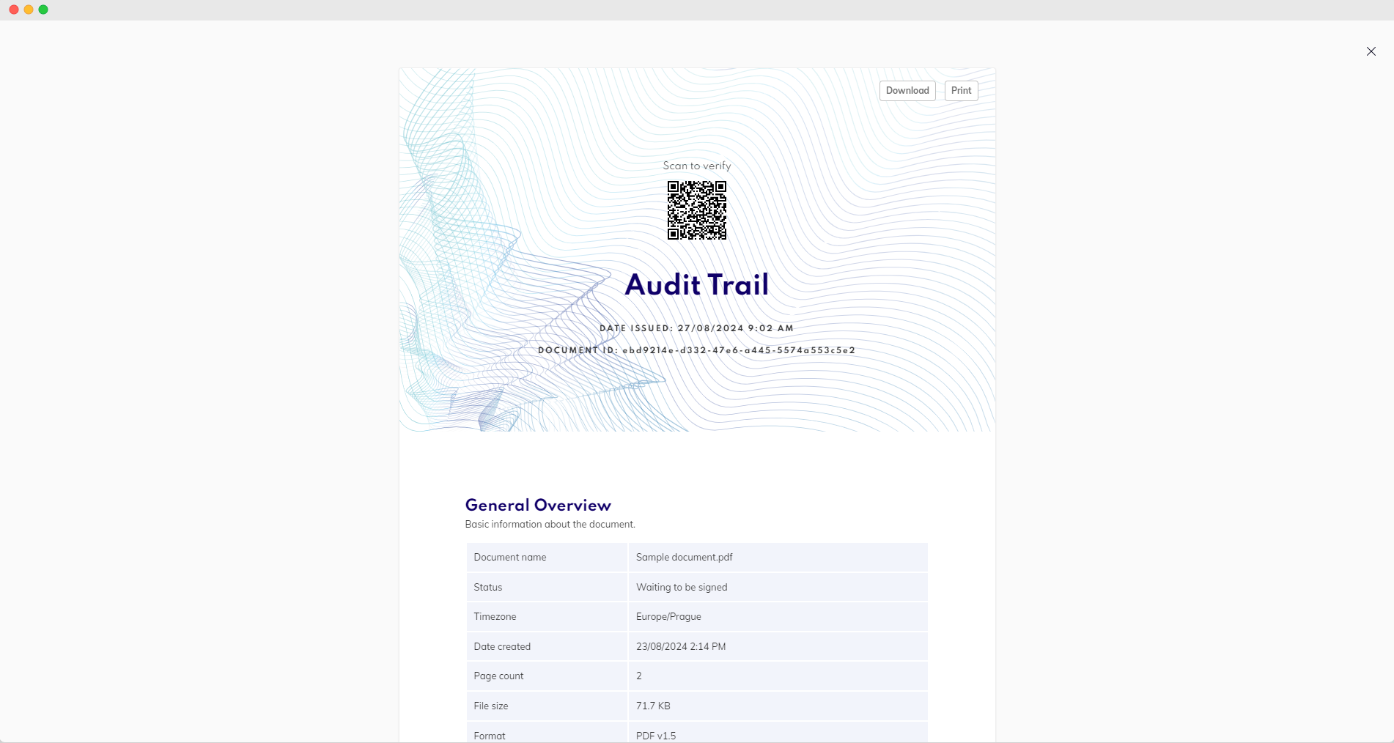Click the Audit Trail title
Viewport: 1394px width, 743px height.
click(696, 284)
